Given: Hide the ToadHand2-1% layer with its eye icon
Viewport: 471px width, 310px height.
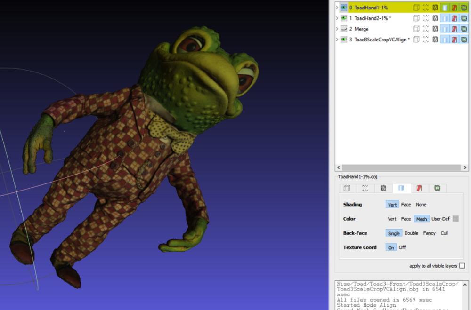Looking at the screenshot, I should click(x=344, y=18).
